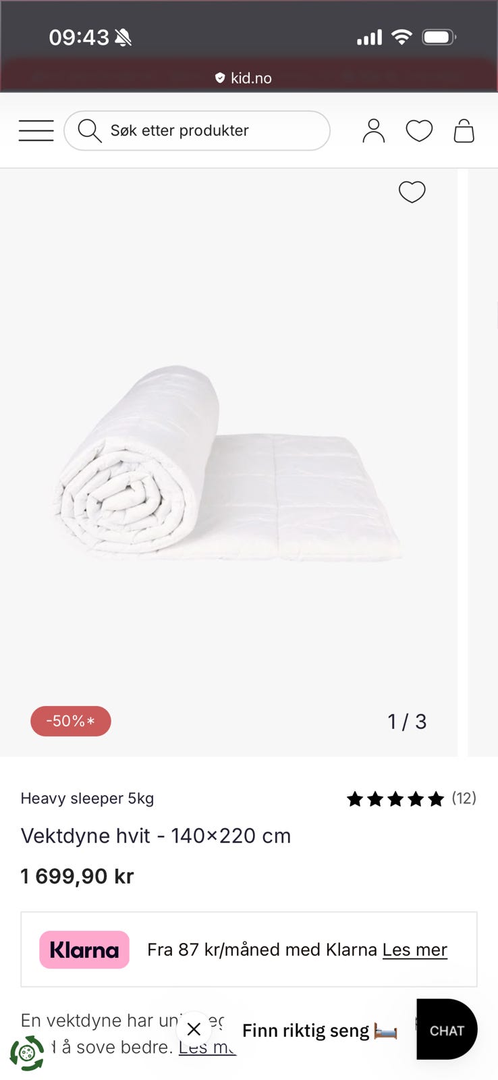
Task: Tap the pink Klarna logo
Action: click(x=84, y=950)
